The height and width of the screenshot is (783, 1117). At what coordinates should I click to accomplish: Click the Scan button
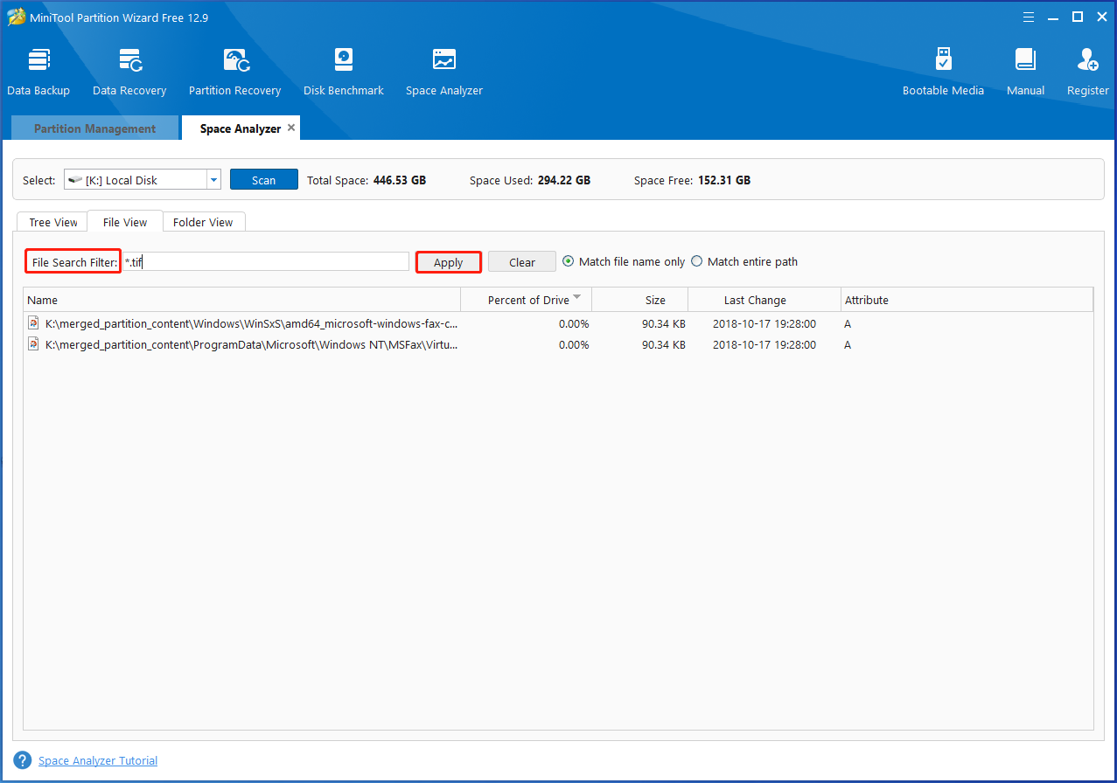(264, 180)
